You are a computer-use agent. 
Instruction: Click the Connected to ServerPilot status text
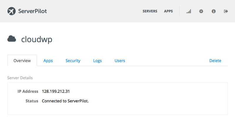65,101
